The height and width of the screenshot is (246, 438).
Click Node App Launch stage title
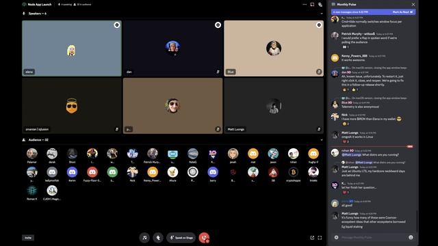click(x=40, y=5)
